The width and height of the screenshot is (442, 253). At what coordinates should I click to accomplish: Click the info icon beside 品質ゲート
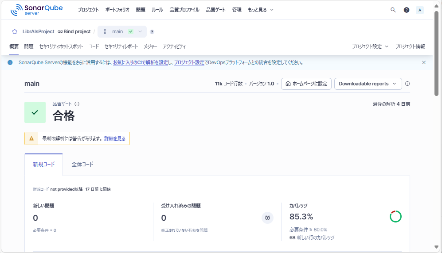77,104
